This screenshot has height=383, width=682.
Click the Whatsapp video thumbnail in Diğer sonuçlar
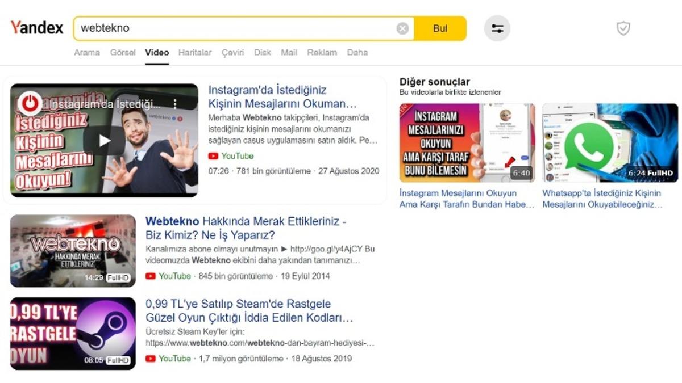(x=610, y=141)
